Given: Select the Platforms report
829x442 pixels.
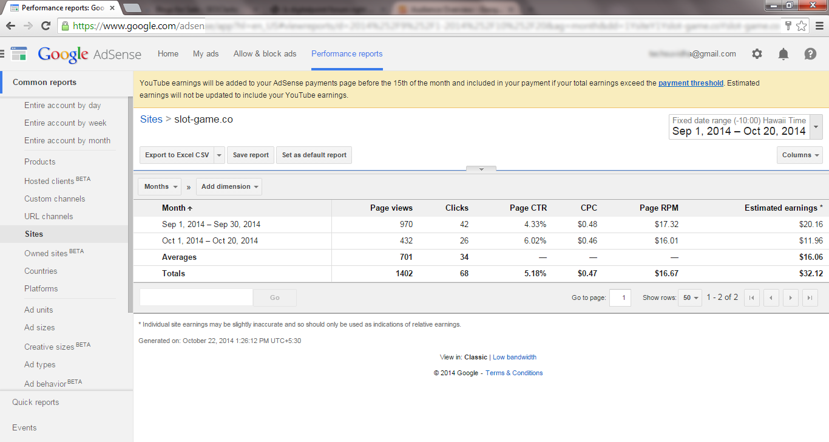Looking at the screenshot, I should 41,289.
